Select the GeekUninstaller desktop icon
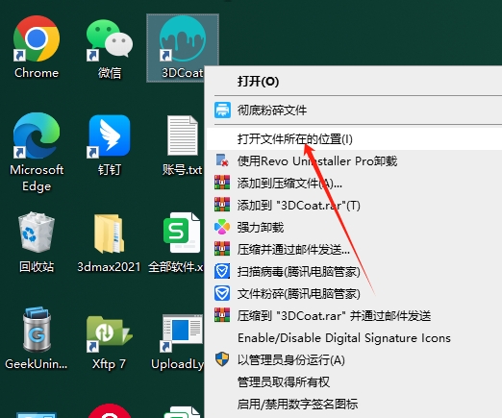The width and height of the screenshot is (502, 418). coord(37,339)
